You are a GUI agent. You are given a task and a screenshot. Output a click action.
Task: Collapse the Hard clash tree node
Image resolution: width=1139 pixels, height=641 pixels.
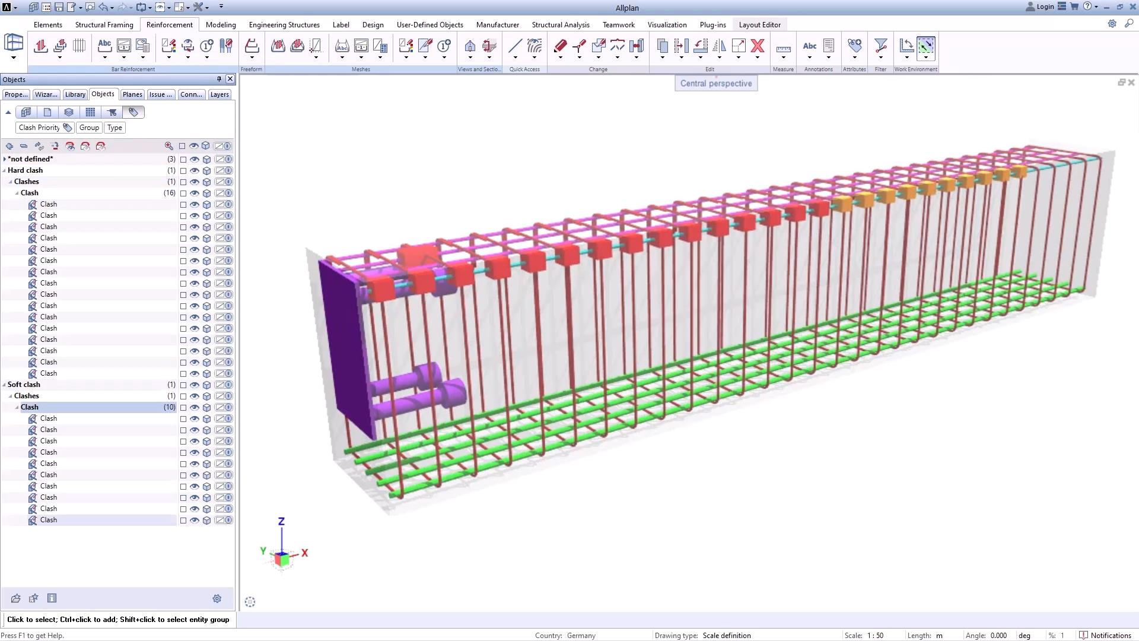coord(4,170)
